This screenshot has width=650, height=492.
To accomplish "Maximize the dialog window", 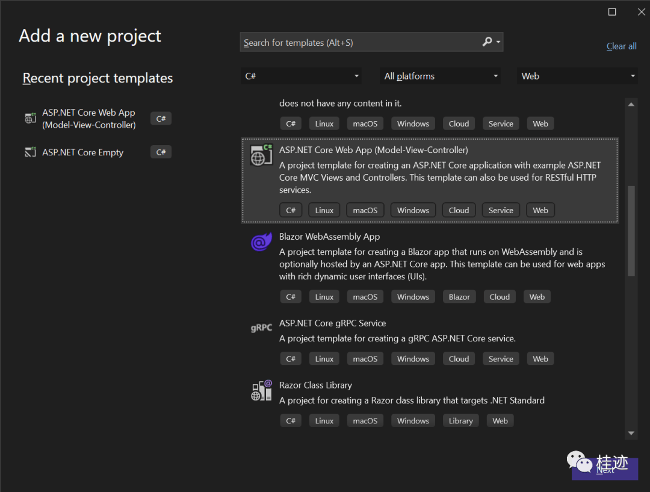I will [x=612, y=12].
